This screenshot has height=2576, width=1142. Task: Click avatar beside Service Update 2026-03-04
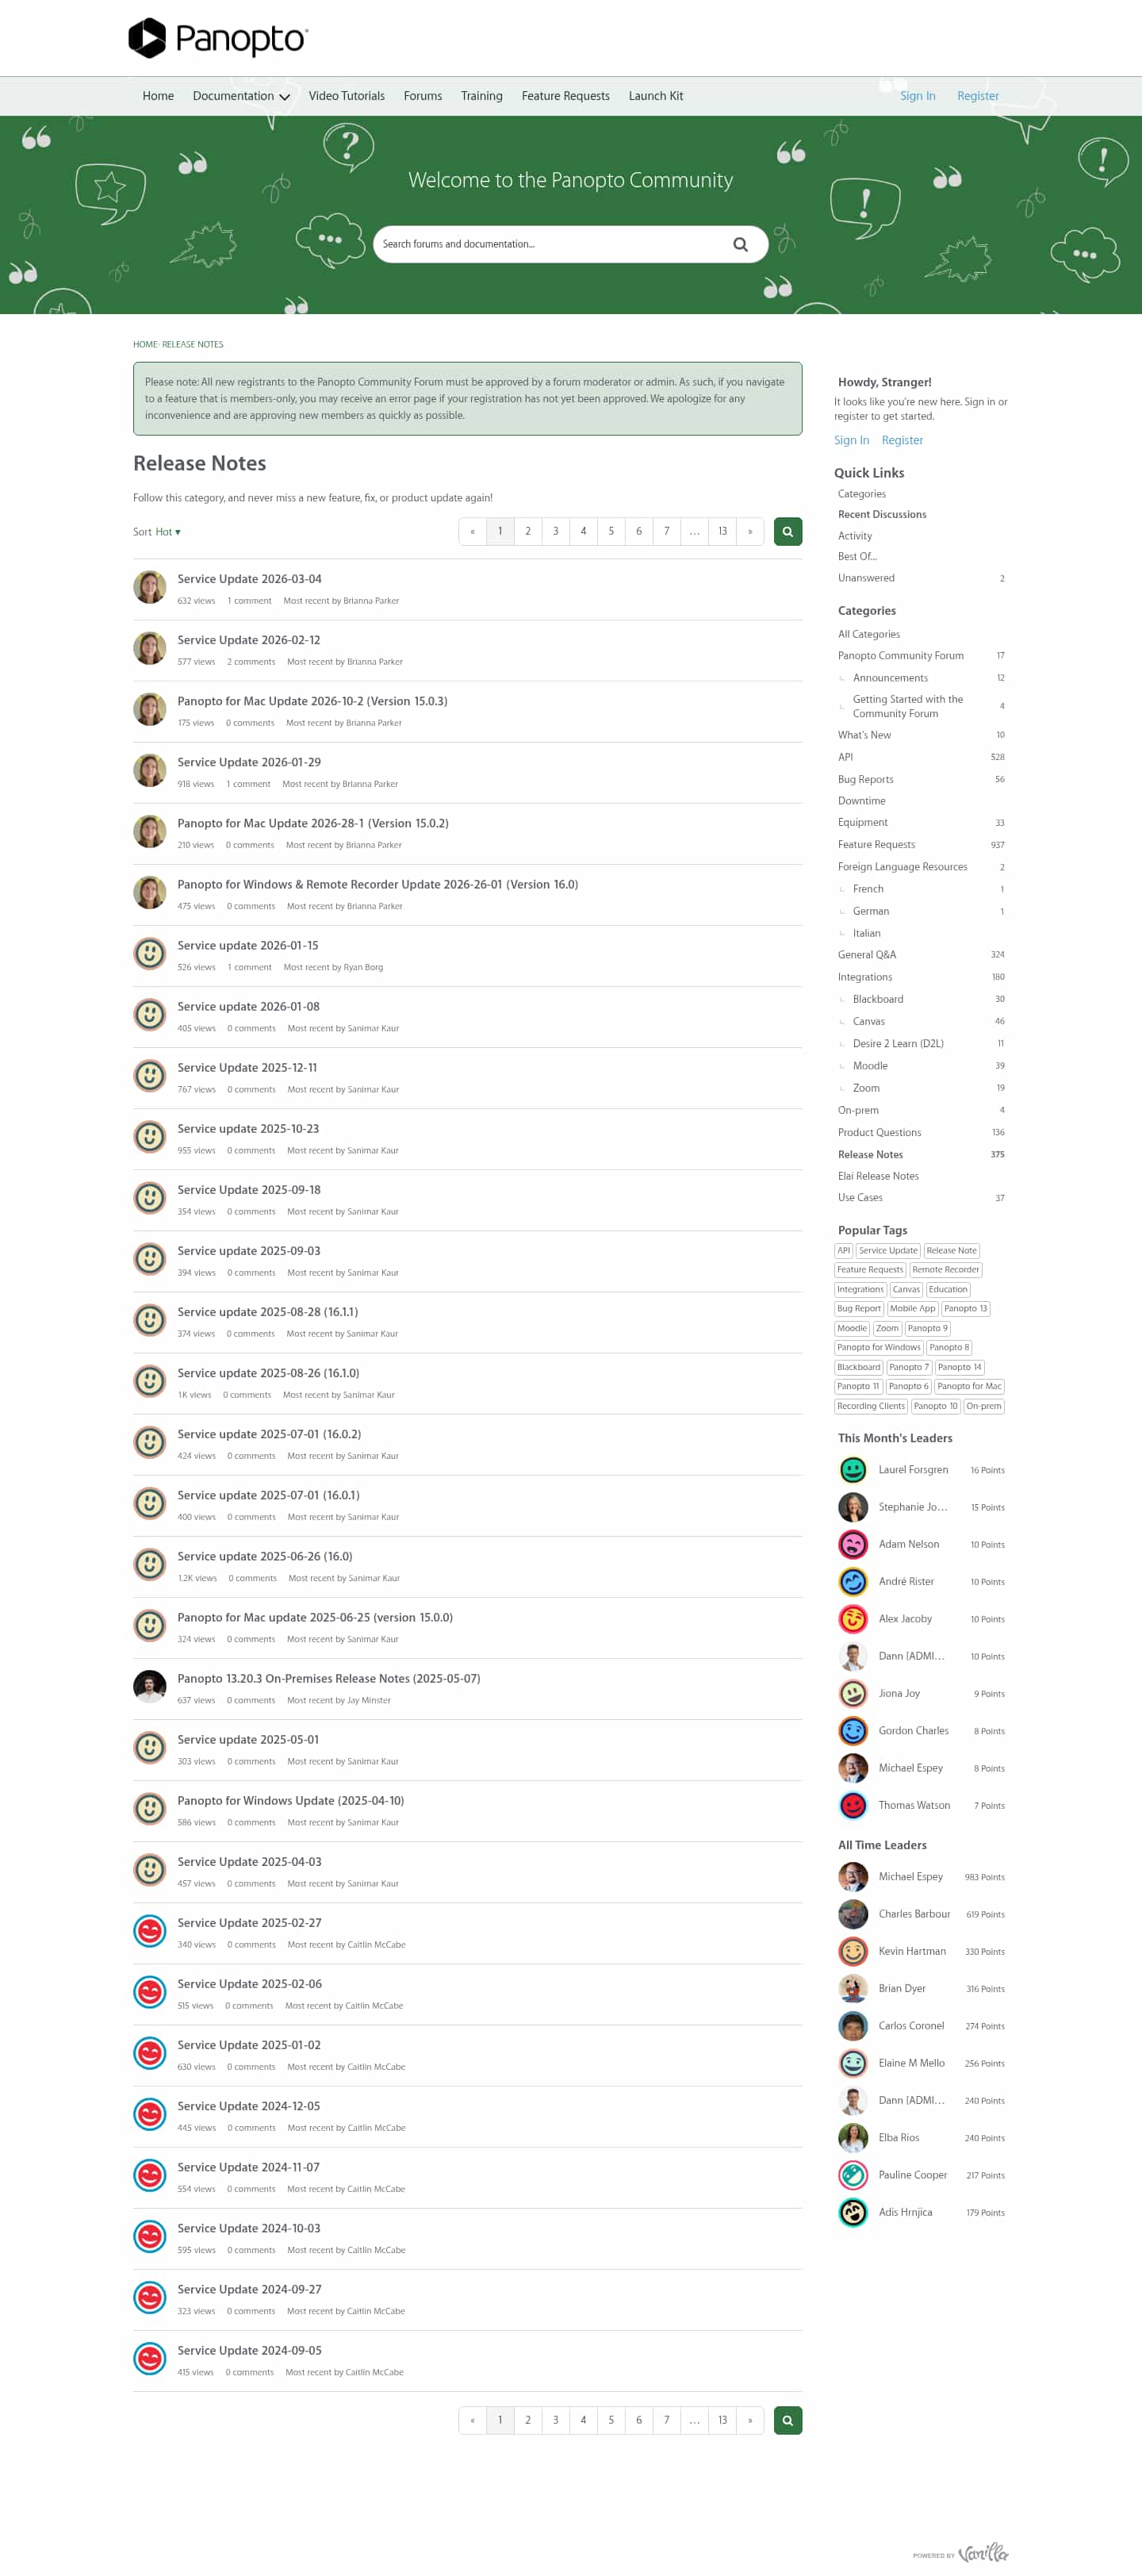[x=150, y=587]
